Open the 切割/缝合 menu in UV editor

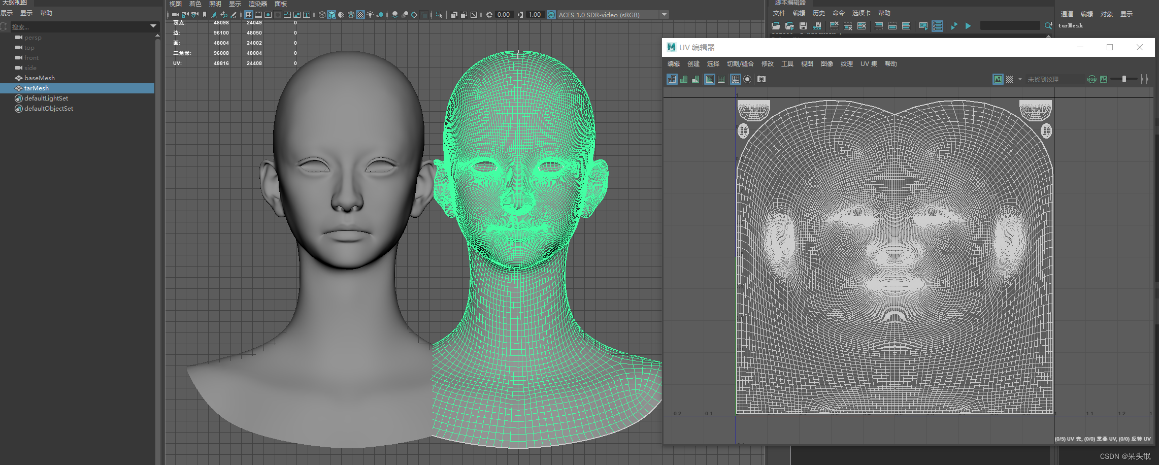740,64
